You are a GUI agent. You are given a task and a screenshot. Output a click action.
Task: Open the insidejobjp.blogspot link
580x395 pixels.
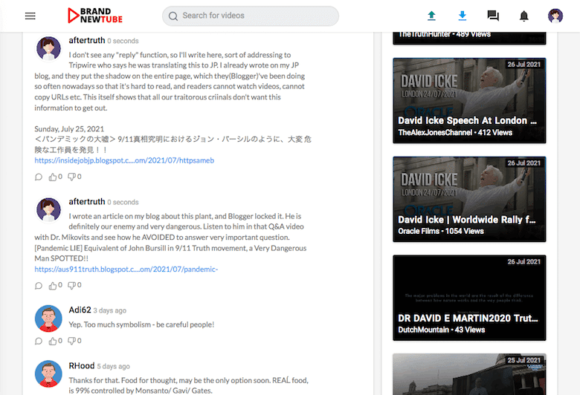pyautogui.click(x=124, y=160)
